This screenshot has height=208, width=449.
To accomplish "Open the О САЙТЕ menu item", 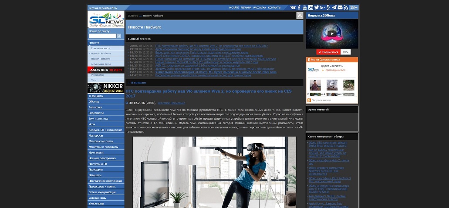I will click(234, 8).
